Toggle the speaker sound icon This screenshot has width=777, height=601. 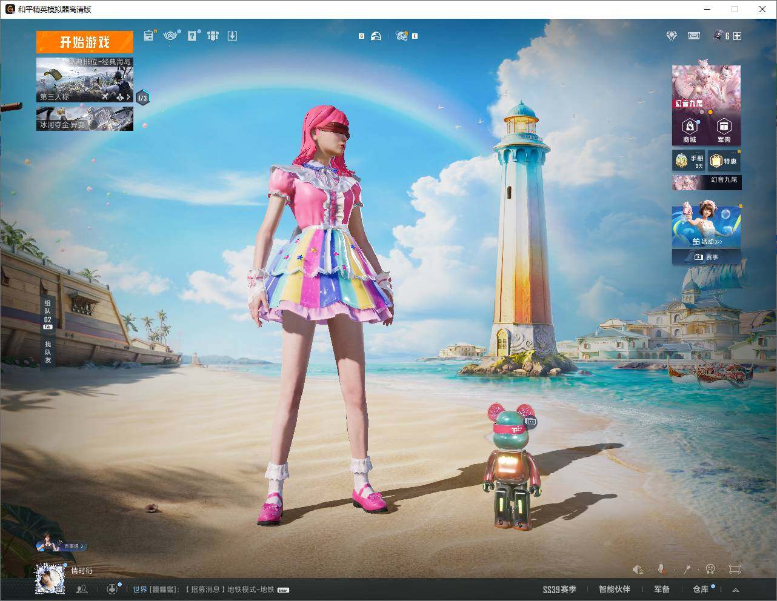pos(638,569)
